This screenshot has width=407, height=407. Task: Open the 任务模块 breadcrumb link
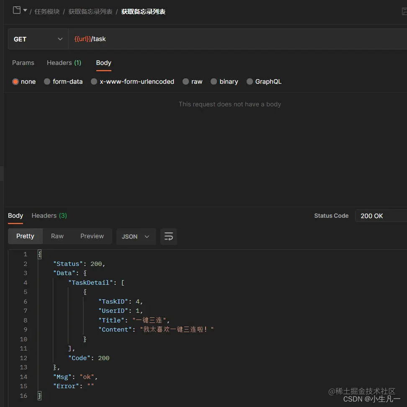click(x=47, y=12)
